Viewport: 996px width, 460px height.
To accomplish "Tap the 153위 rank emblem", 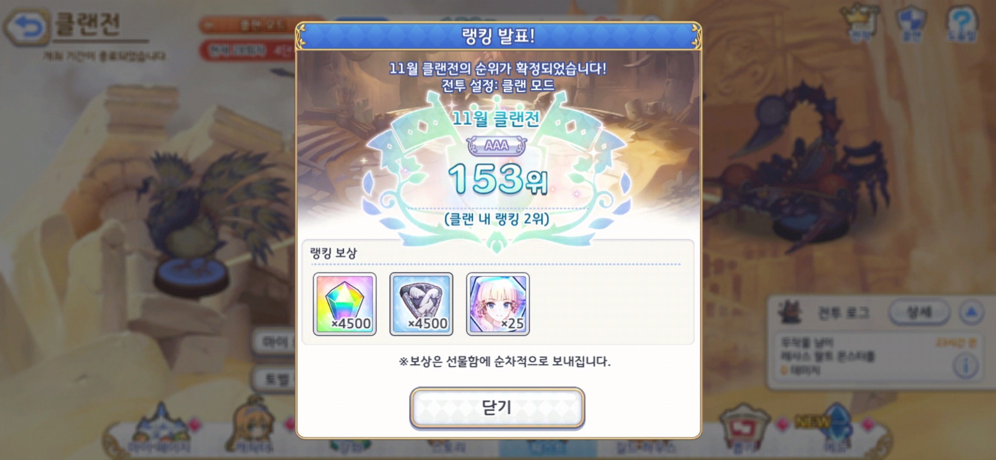I will (497, 179).
